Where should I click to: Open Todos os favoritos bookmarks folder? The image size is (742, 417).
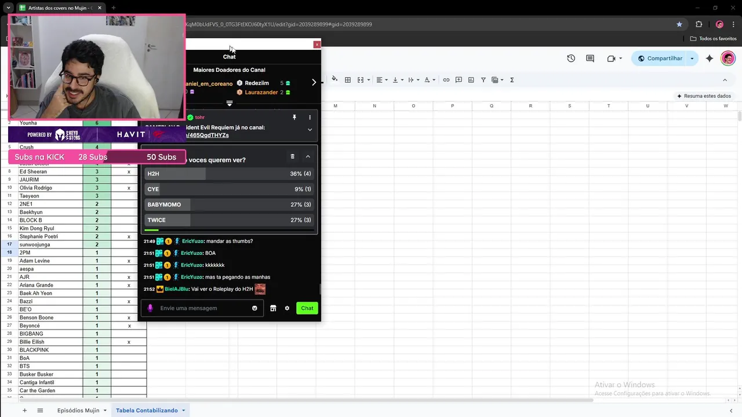pos(714,39)
